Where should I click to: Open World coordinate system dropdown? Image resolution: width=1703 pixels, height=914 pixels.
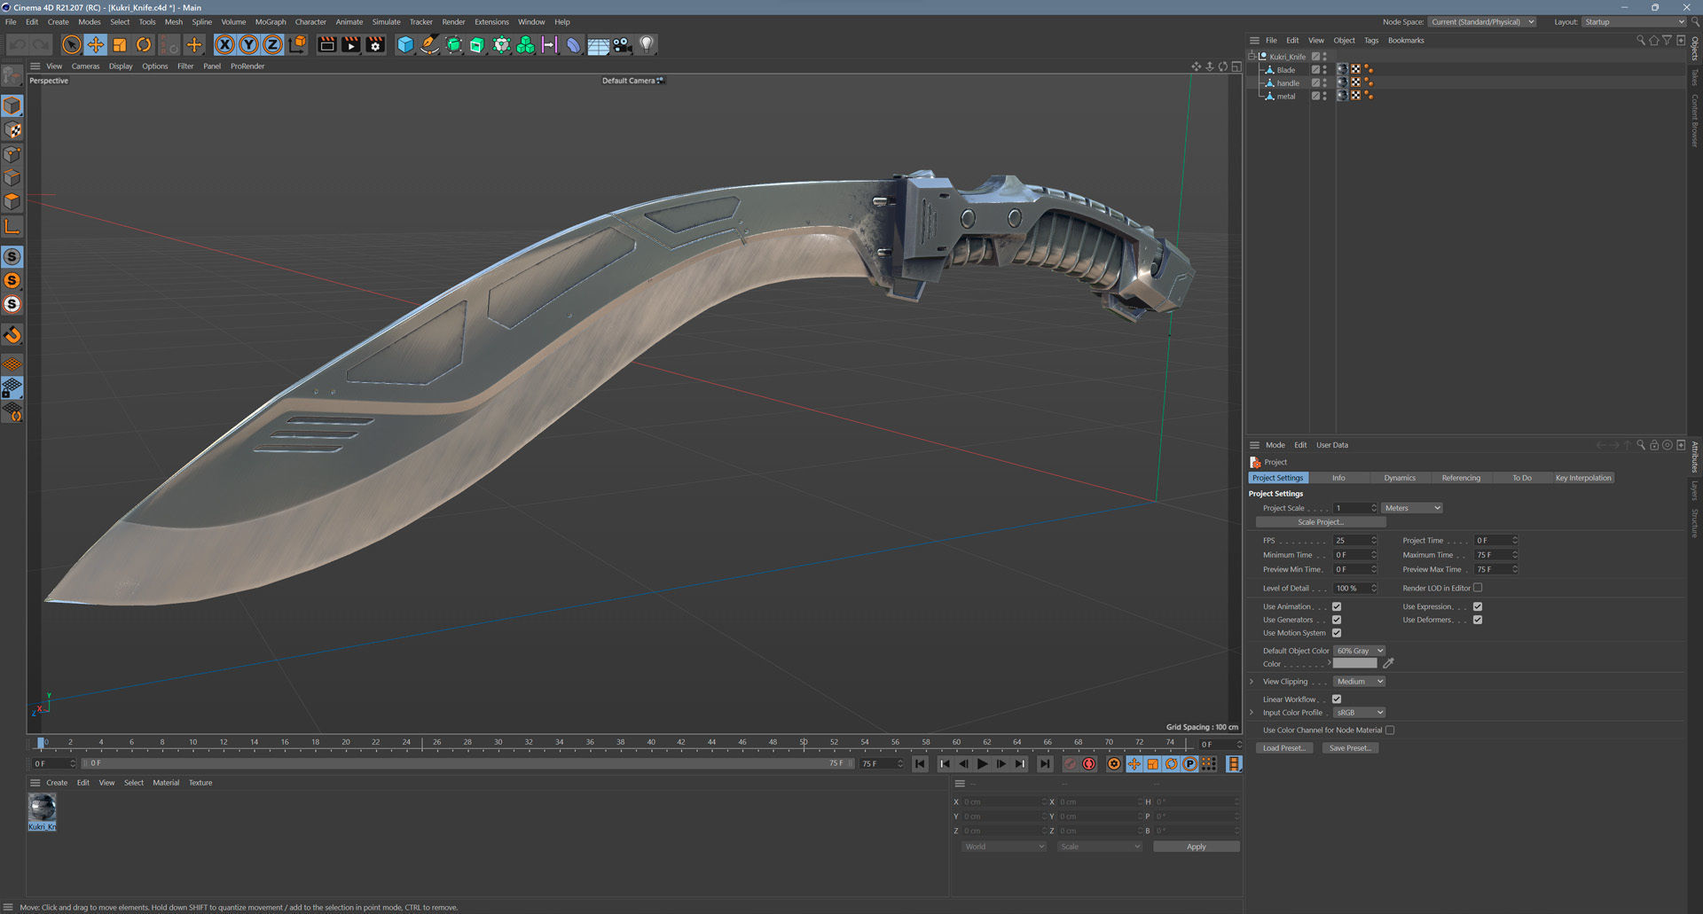coord(1004,847)
